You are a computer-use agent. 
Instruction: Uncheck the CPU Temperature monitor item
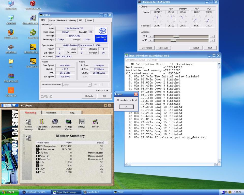click(38, 146)
